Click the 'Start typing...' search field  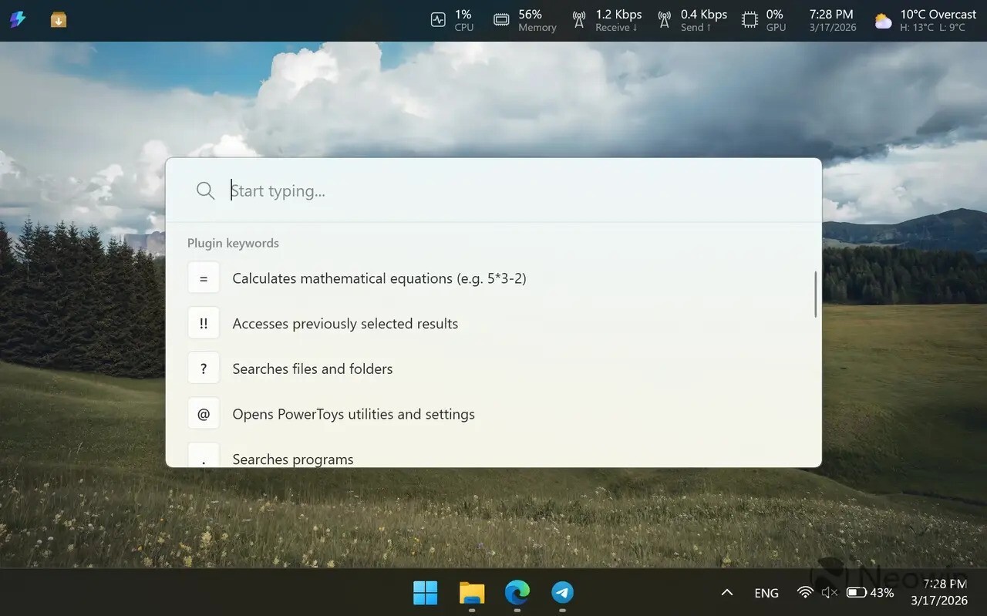point(509,190)
